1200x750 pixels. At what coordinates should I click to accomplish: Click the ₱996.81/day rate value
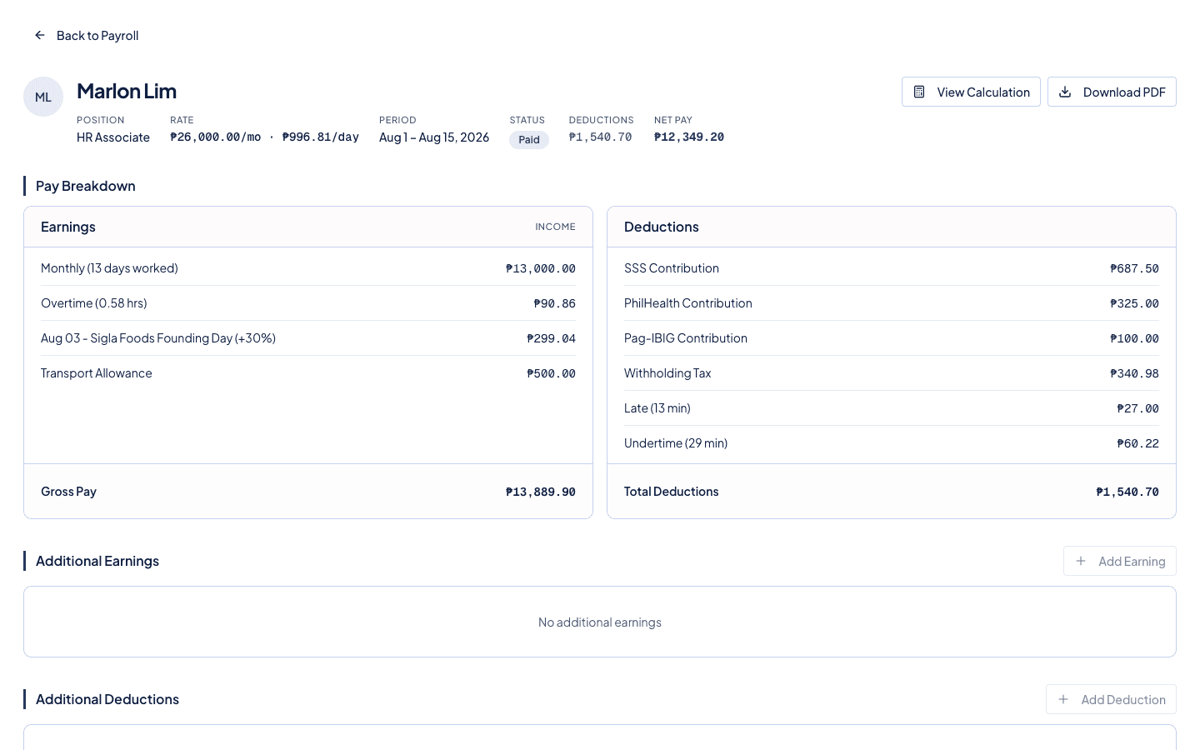point(321,137)
